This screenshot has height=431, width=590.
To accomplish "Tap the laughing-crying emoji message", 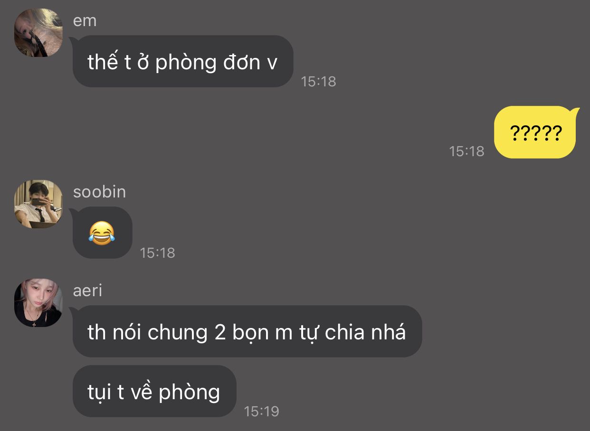I will (x=102, y=233).
